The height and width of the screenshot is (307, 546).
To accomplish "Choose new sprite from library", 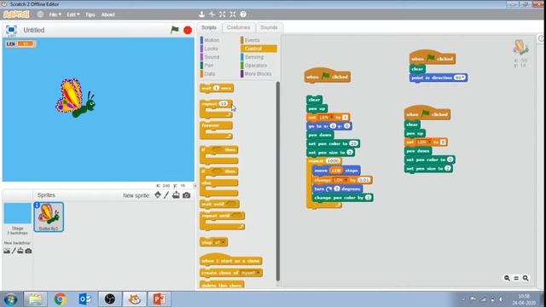I will pos(158,195).
